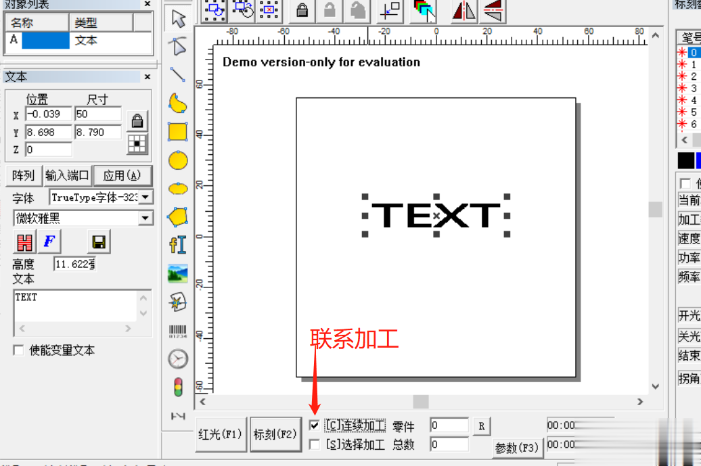The height and width of the screenshot is (466, 701).
Task: Select the Pick arrow tool
Action: [x=179, y=19]
